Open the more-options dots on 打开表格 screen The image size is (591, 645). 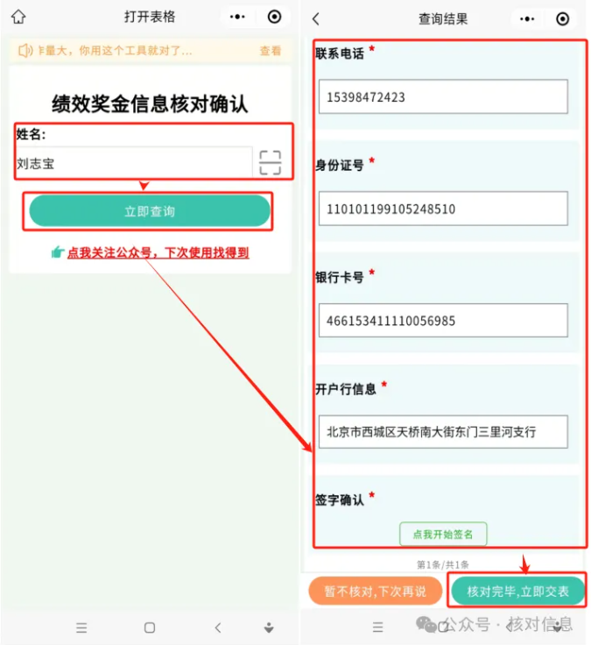coord(237,17)
